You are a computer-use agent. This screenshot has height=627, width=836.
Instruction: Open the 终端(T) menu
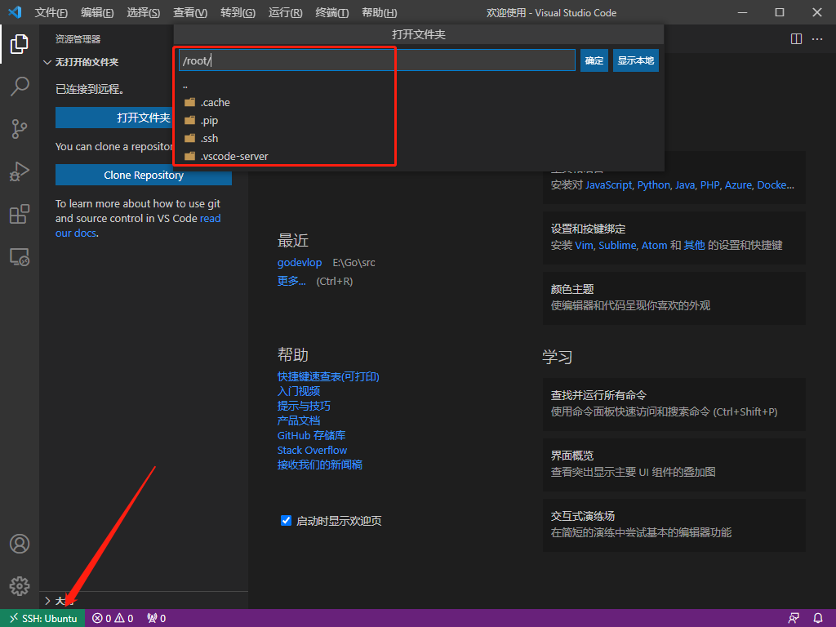click(332, 12)
